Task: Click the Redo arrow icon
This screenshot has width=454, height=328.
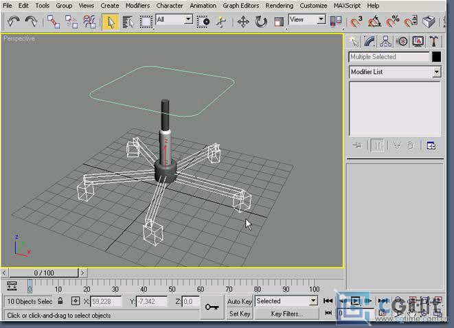Action: click(x=32, y=22)
